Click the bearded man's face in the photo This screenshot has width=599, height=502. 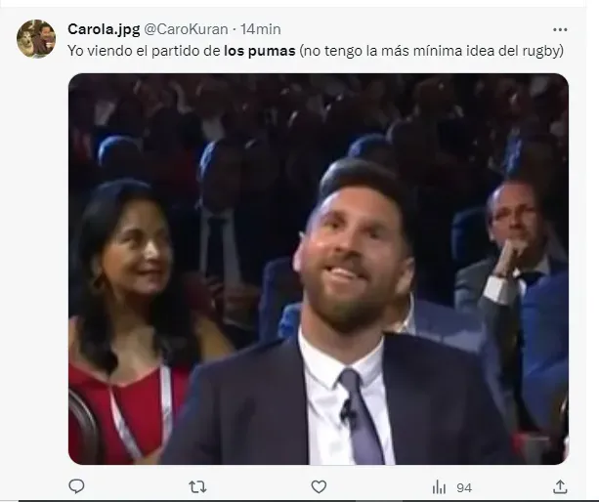(355, 259)
